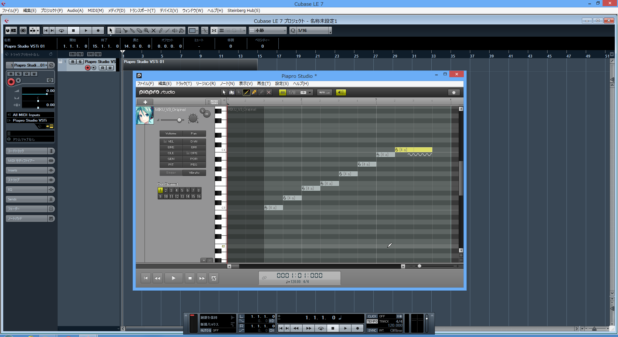This screenshot has height=337, width=618.
Task: Adjust MIKU track volume slider in Piapro
Action: coord(179,120)
